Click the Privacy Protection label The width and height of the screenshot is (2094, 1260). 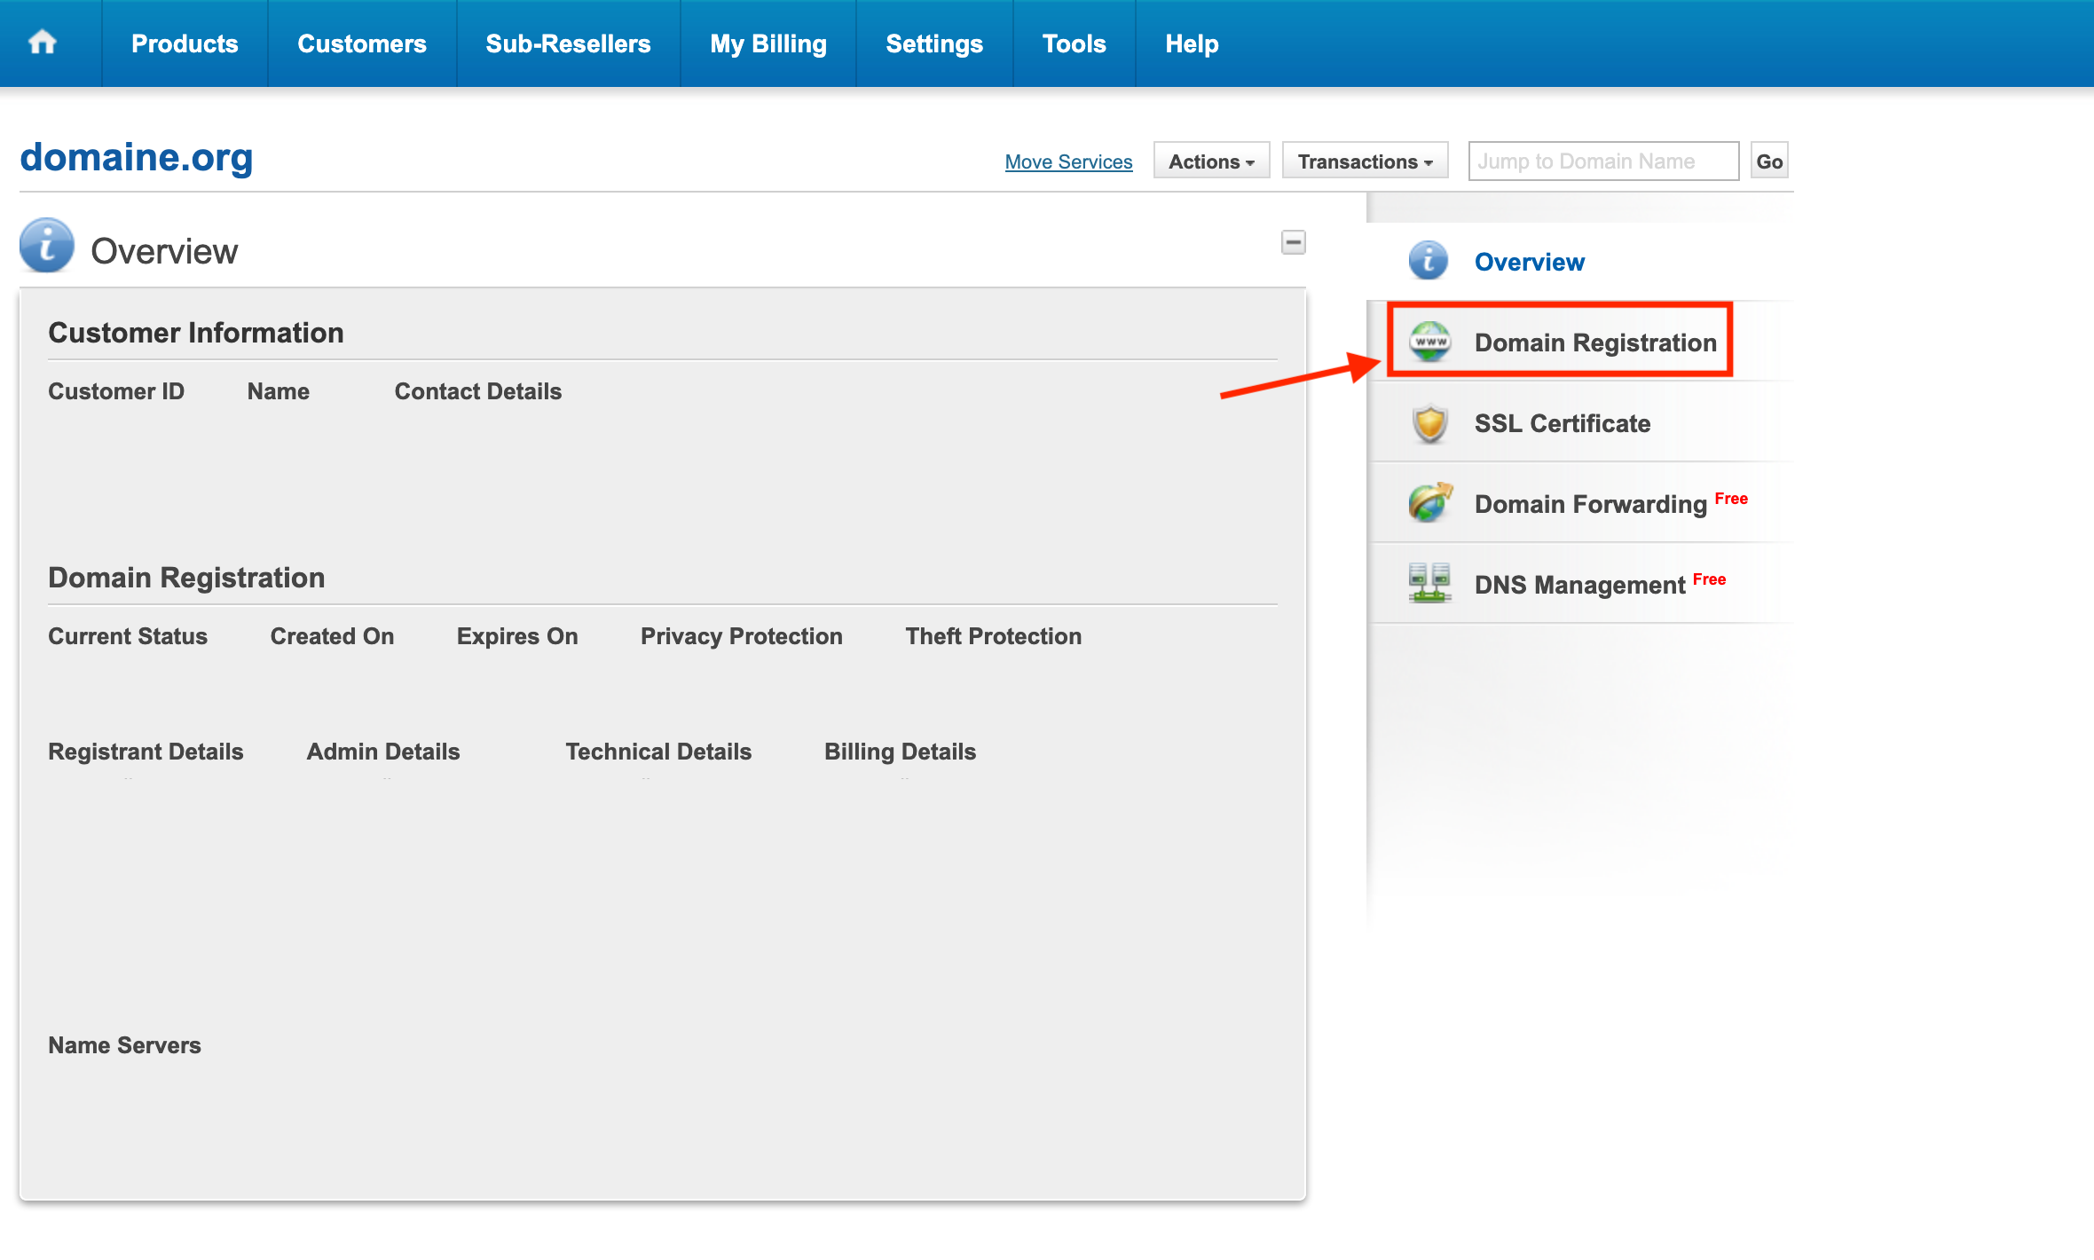coord(742,636)
